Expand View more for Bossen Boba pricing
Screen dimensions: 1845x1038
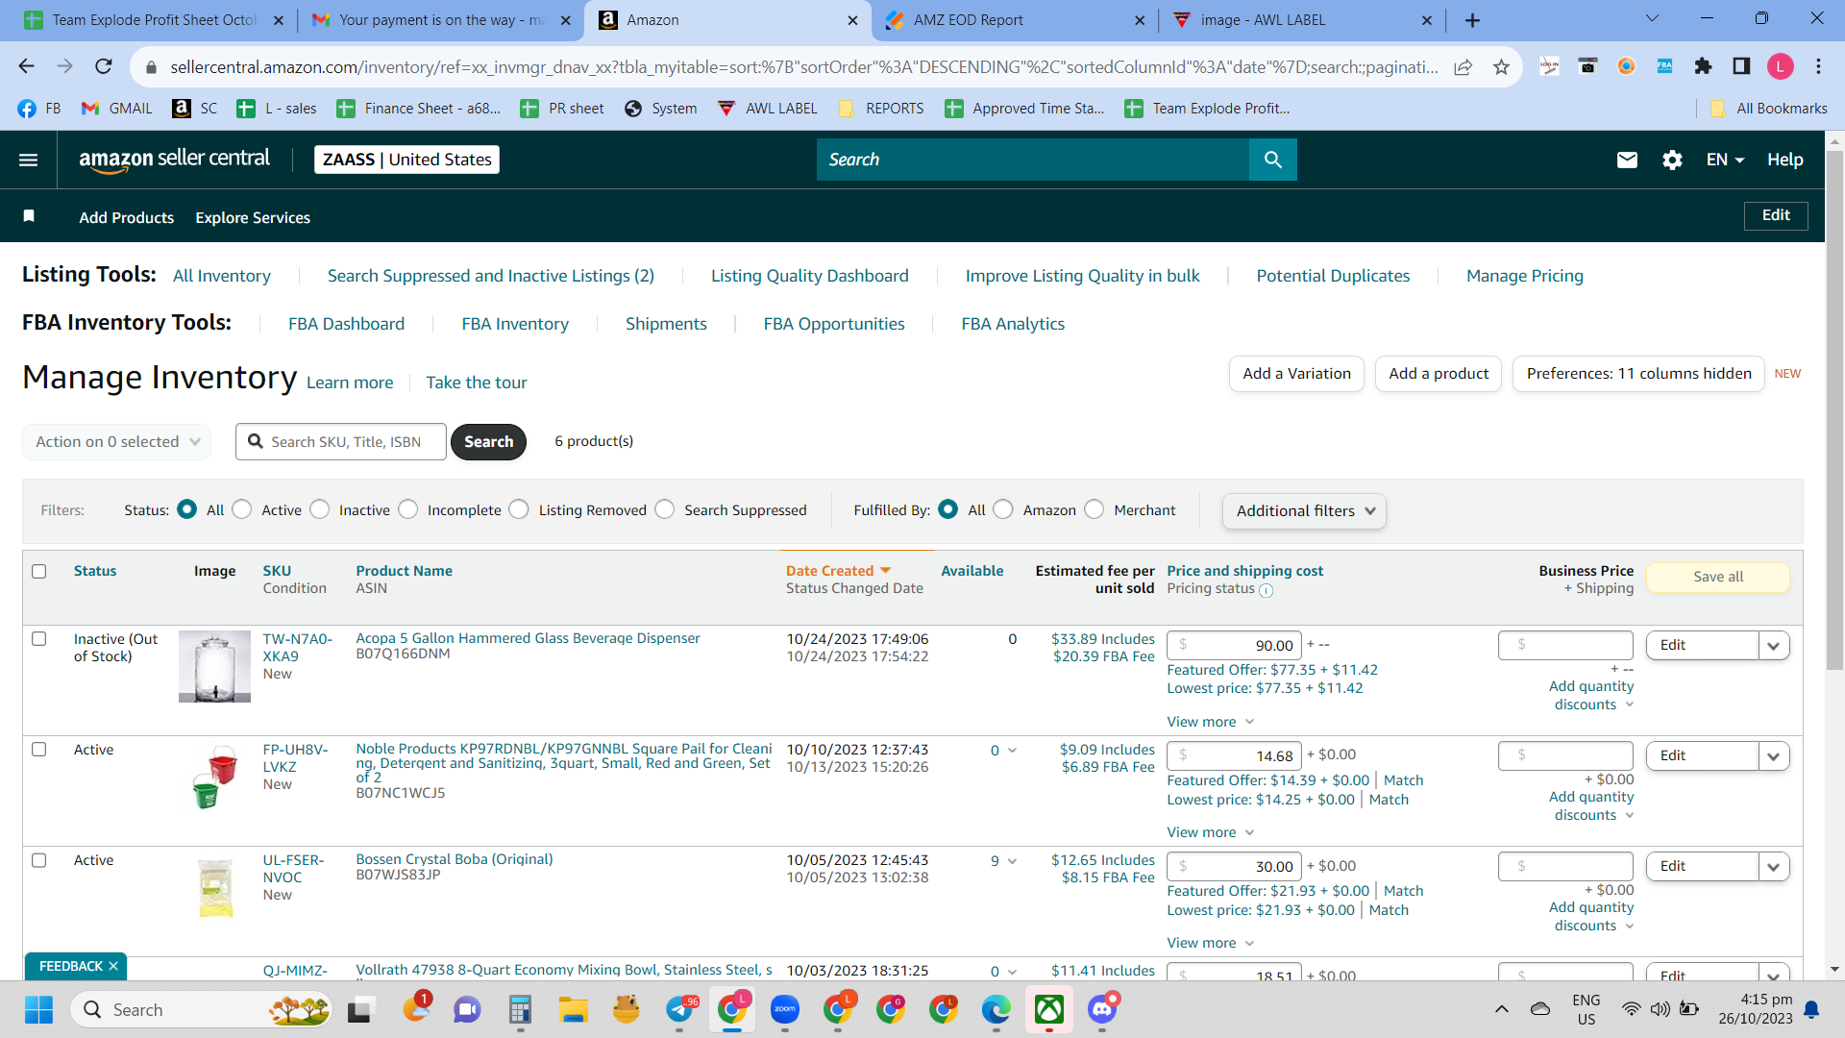coord(1211,943)
